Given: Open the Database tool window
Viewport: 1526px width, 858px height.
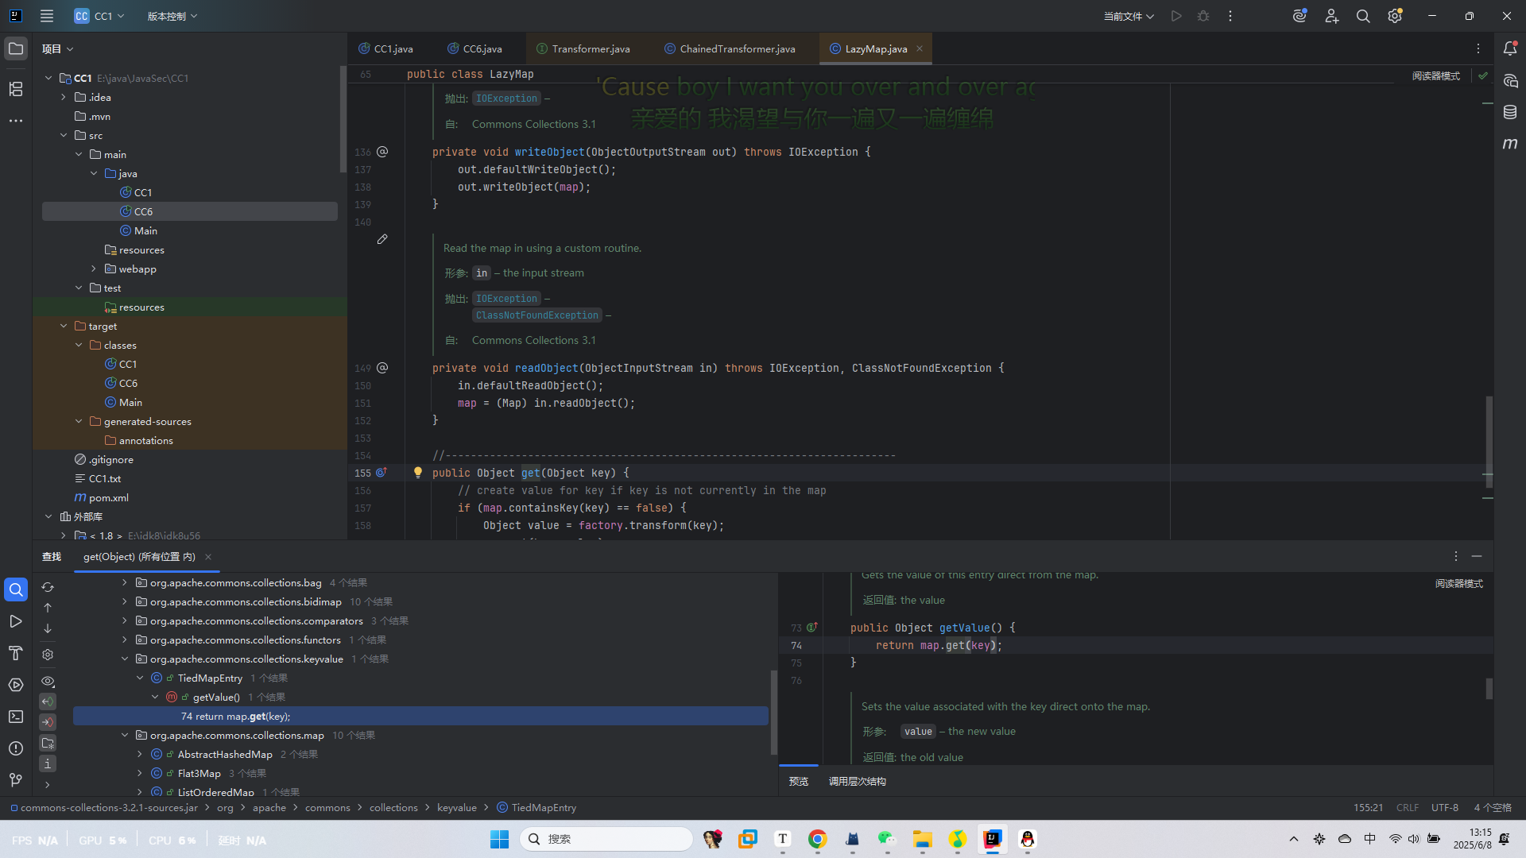Looking at the screenshot, I should click(1510, 113).
